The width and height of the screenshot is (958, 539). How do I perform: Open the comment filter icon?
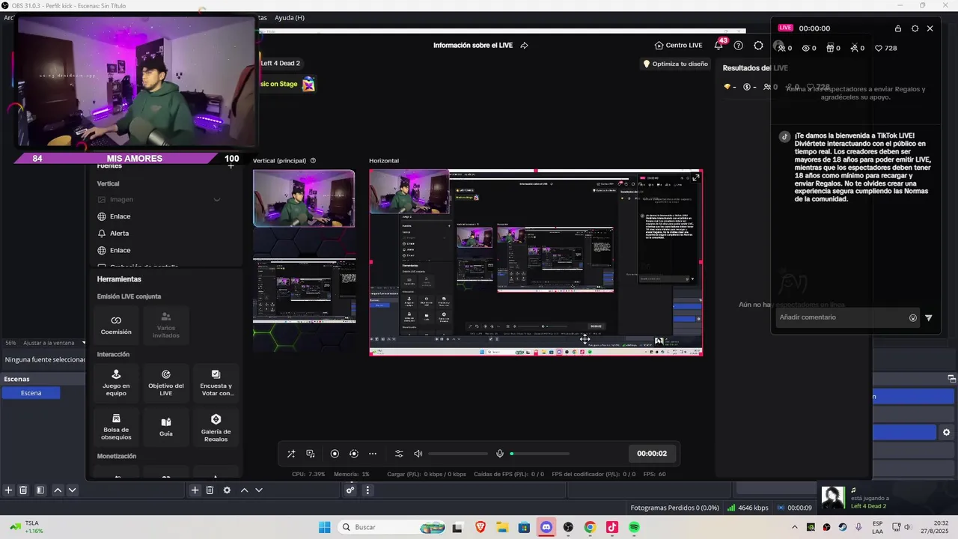[x=929, y=317]
